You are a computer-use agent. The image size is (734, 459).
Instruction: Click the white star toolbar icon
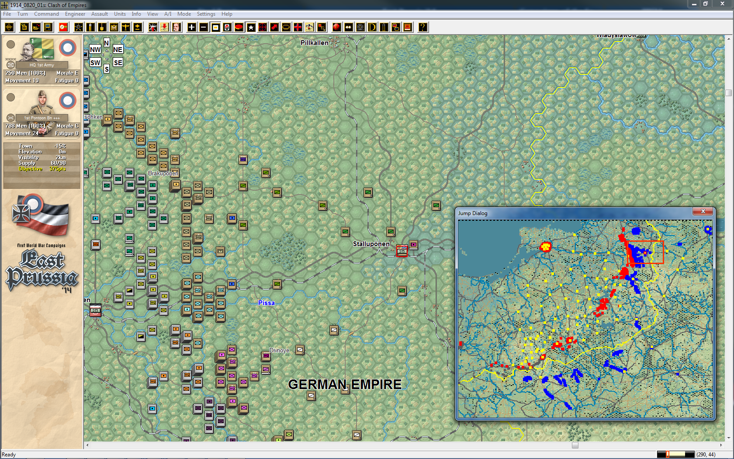tap(251, 27)
